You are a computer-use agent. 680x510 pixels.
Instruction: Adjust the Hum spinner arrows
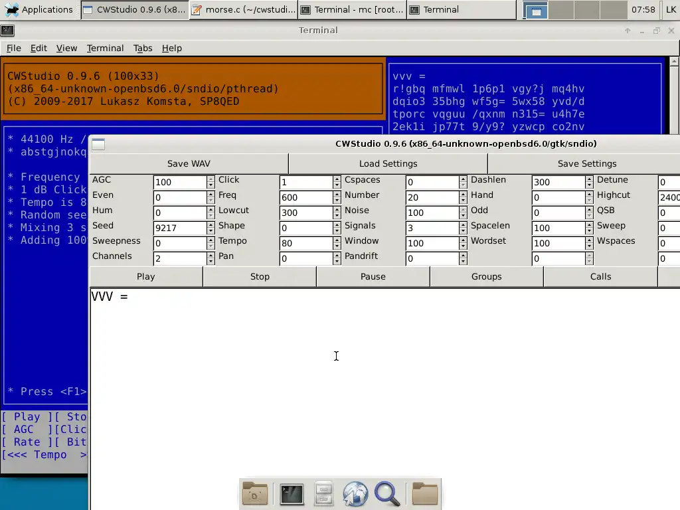click(x=211, y=212)
